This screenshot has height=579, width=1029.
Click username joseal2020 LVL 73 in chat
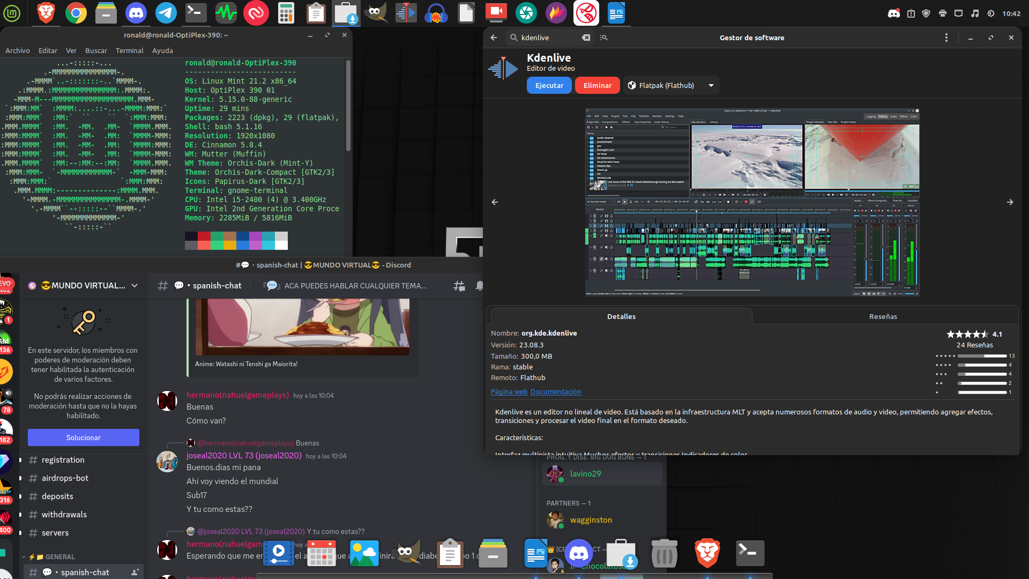click(244, 456)
